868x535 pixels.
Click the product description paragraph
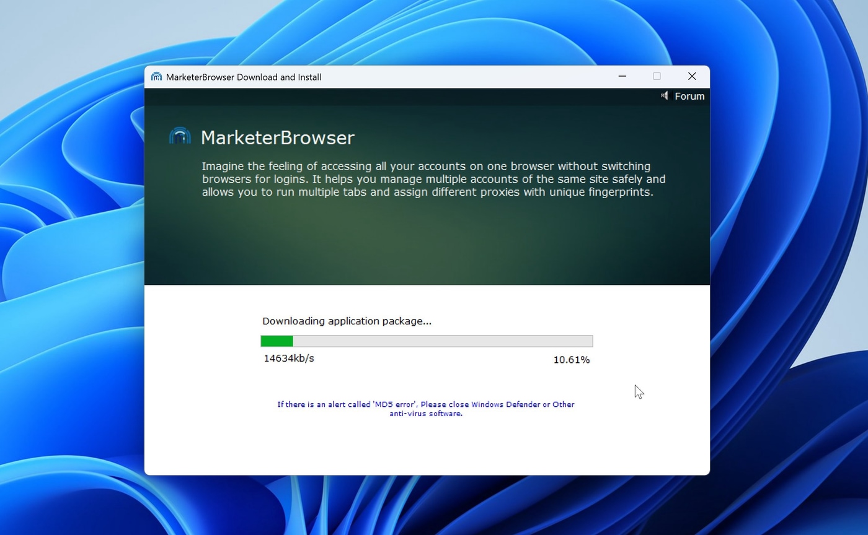[x=433, y=179]
